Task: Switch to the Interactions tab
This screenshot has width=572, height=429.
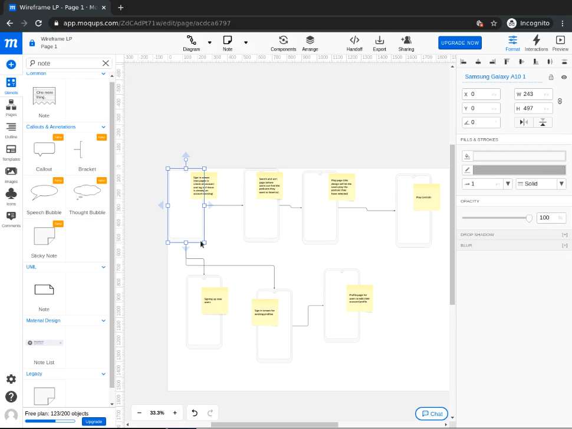Action: (536, 43)
